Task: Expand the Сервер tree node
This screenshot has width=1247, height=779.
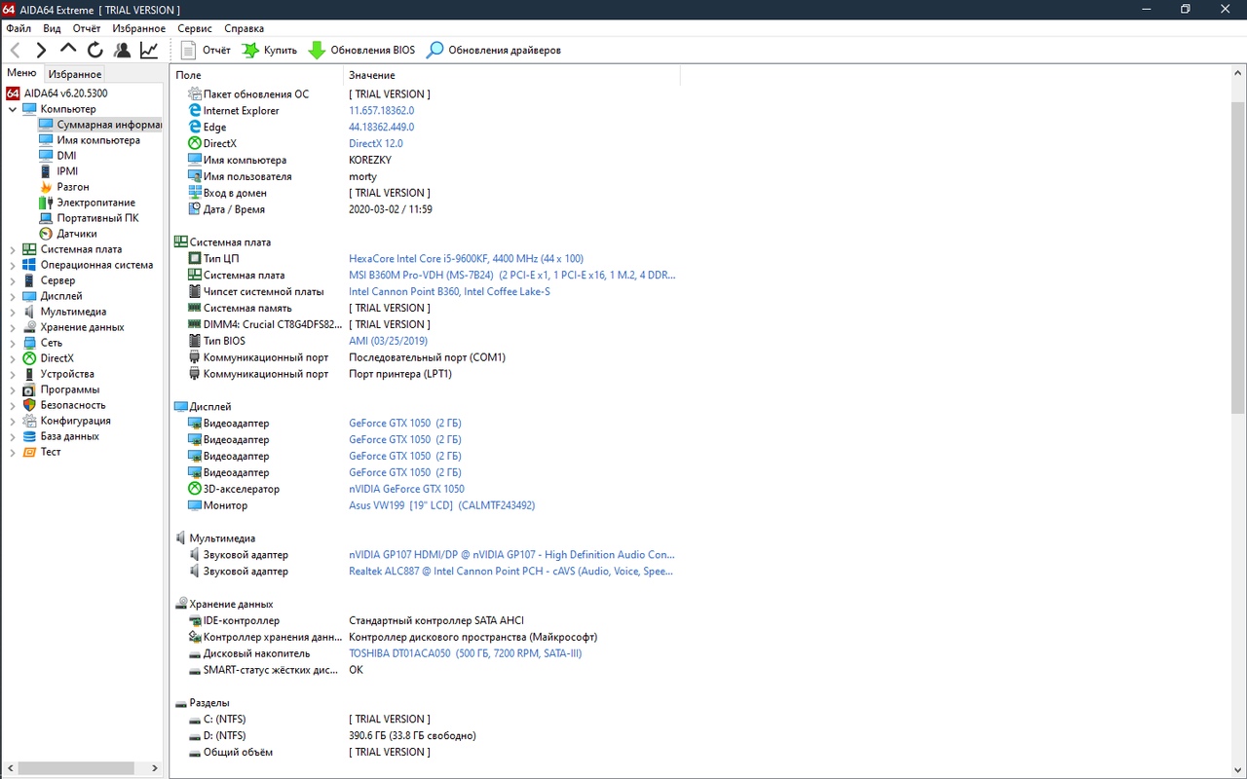Action: pos(13,280)
